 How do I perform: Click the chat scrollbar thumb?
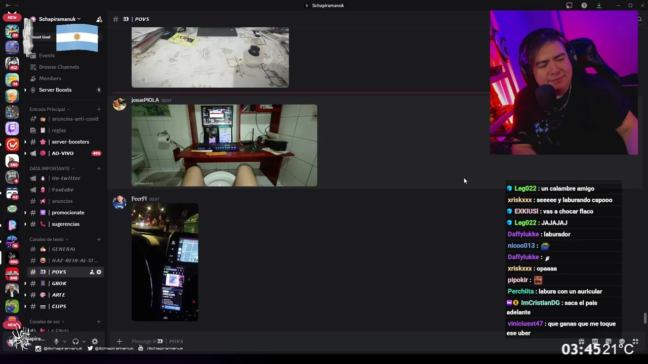click(644, 319)
